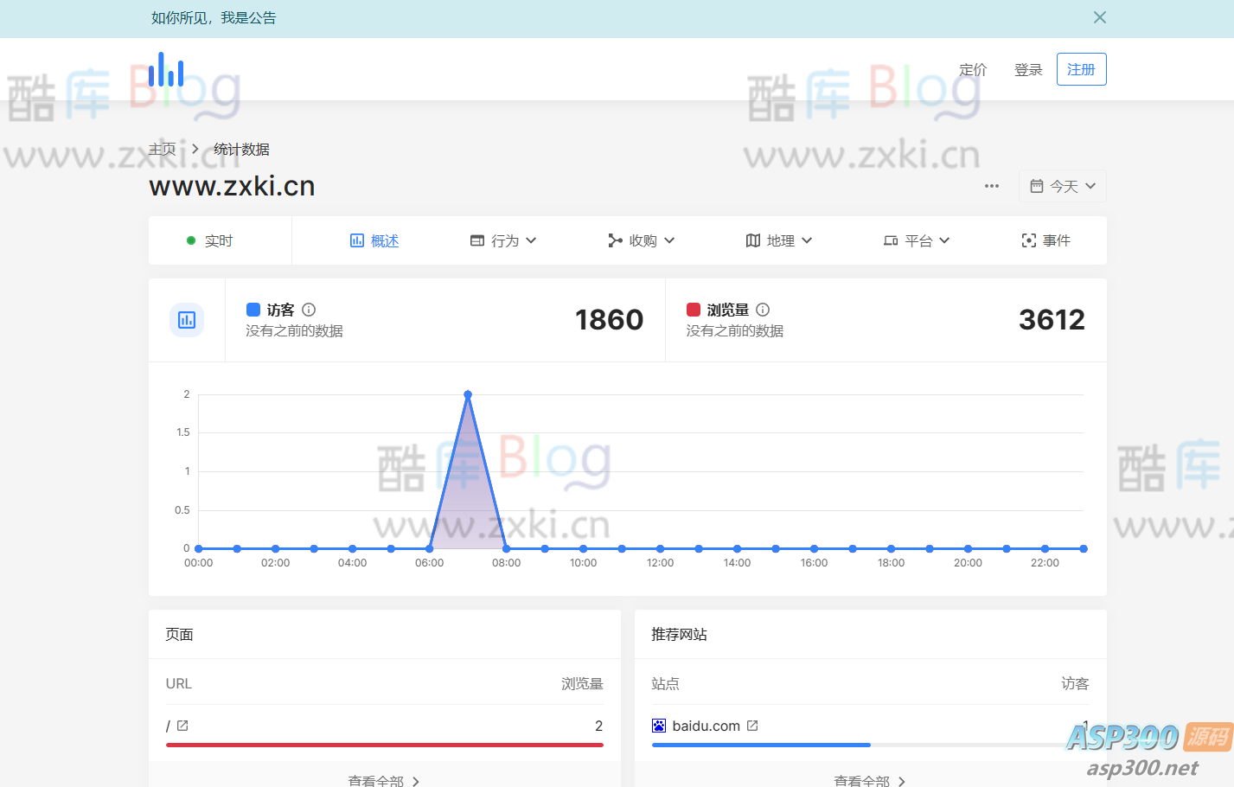Click the external-link icon beside baidu.com

751,725
